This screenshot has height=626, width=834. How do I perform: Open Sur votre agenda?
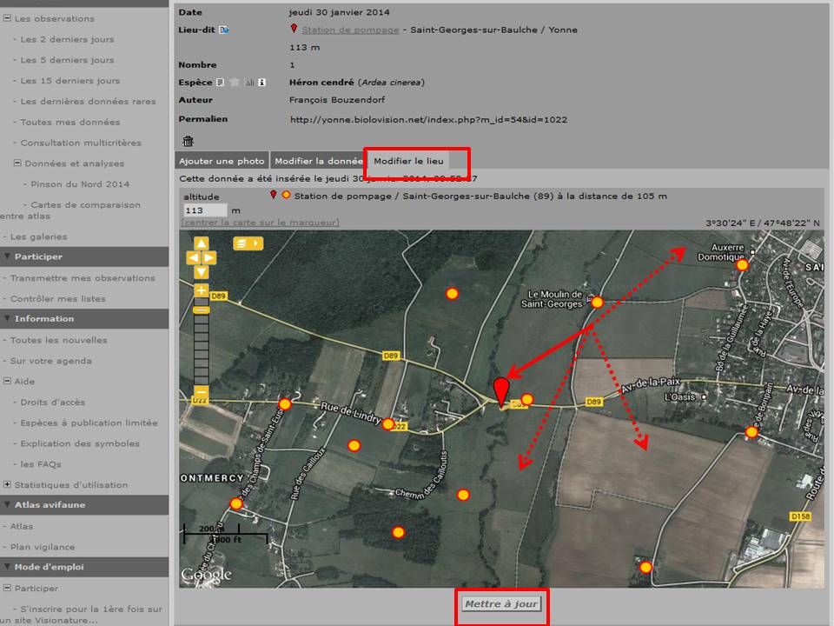pyautogui.click(x=51, y=361)
